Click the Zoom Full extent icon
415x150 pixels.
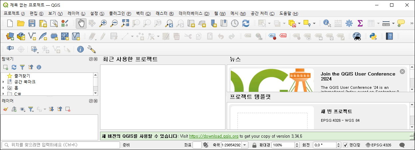[125, 23]
